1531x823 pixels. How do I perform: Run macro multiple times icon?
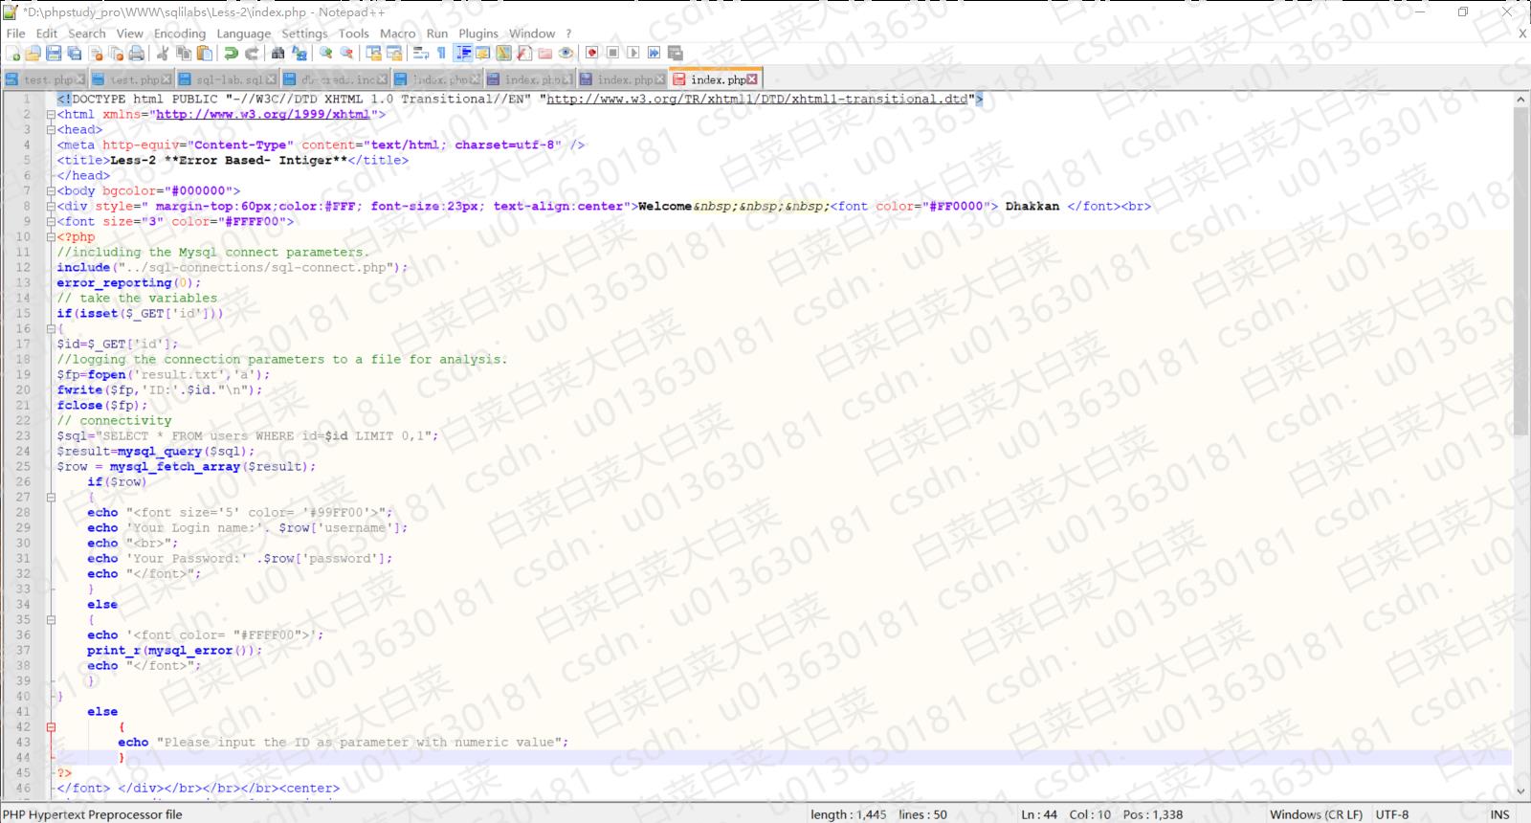coord(654,53)
